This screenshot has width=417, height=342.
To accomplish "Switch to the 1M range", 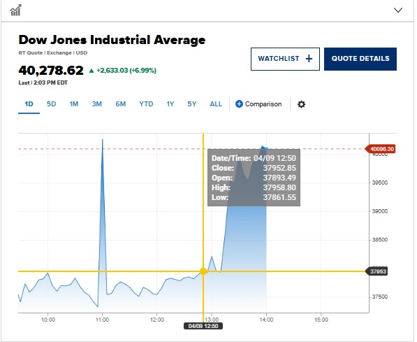I will pyautogui.click(x=74, y=104).
